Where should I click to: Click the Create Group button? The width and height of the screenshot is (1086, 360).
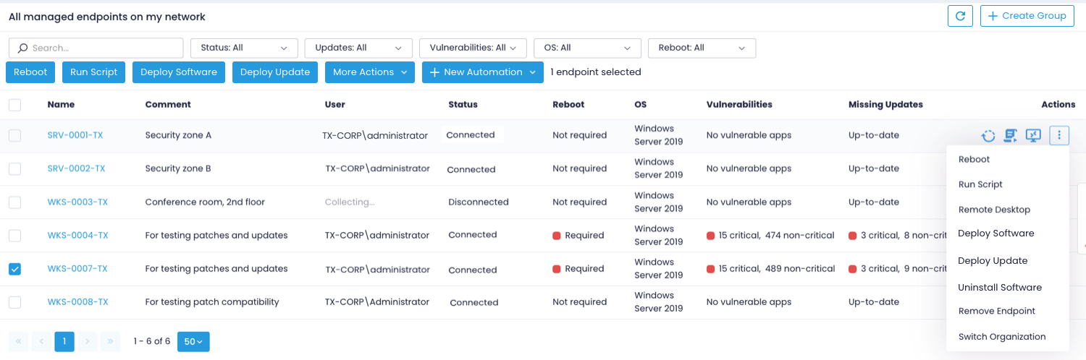click(1027, 16)
